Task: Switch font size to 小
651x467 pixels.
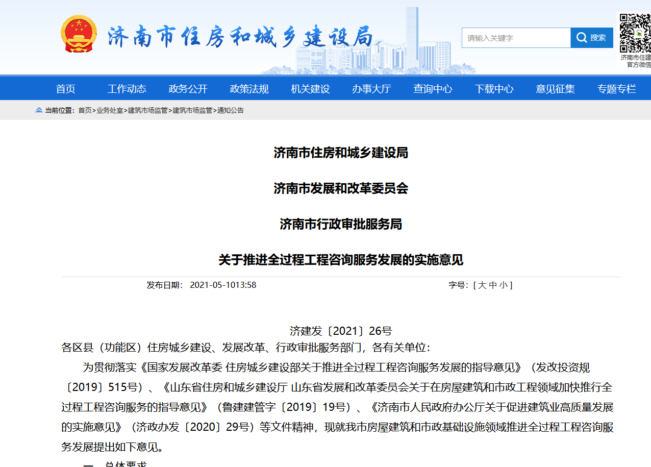Action: (x=504, y=285)
